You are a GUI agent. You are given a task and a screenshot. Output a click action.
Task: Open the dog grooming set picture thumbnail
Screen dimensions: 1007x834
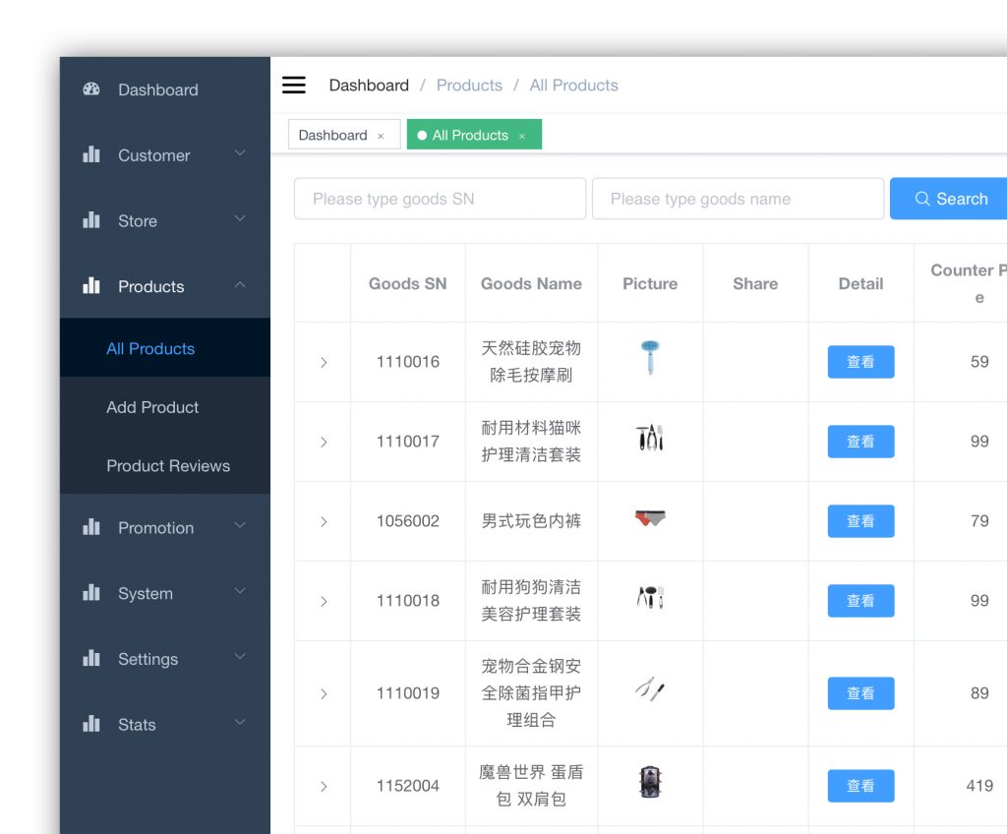point(650,597)
